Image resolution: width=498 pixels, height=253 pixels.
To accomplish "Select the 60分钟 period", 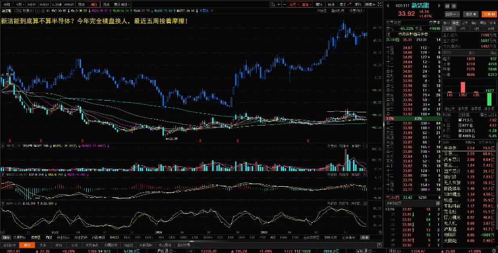I will (x=68, y=5).
